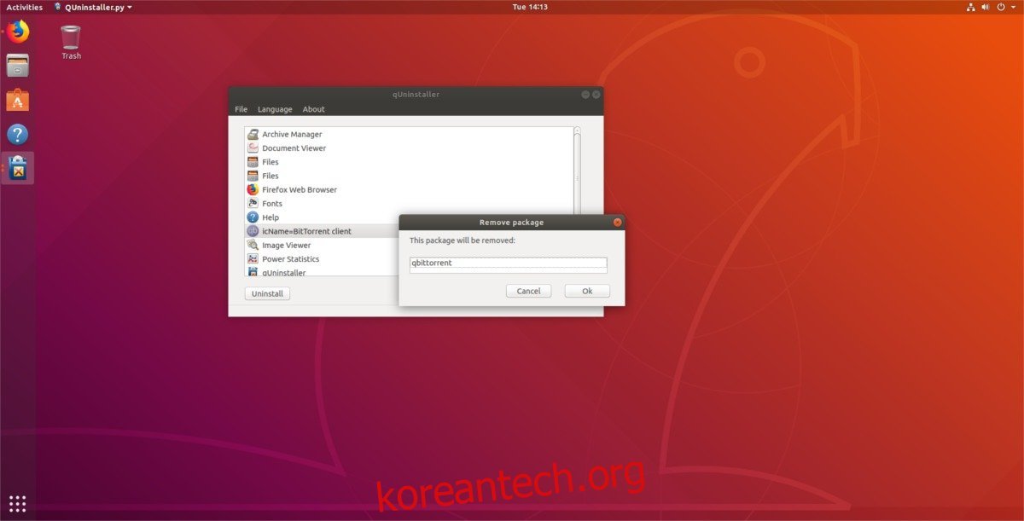Click the Image Viewer magnifier icon

tap(253, 245)
